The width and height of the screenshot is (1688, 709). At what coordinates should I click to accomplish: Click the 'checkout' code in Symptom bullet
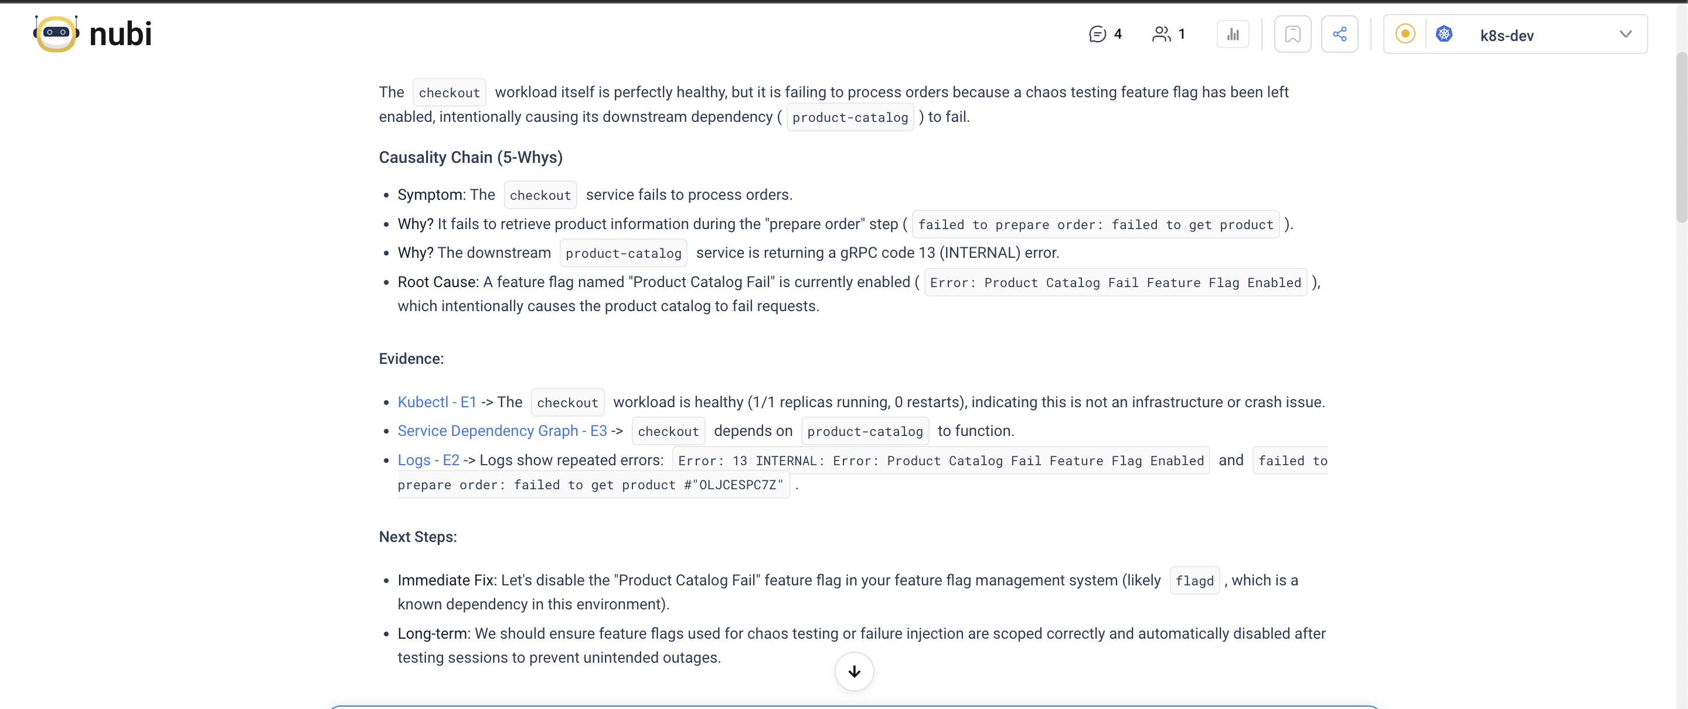(x=540, y=195)
